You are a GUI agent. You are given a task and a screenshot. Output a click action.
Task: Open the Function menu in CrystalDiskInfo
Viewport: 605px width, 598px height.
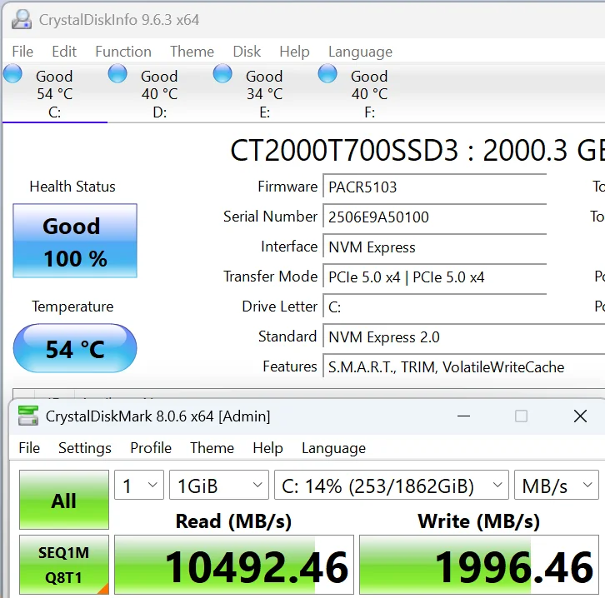(123, 52)
